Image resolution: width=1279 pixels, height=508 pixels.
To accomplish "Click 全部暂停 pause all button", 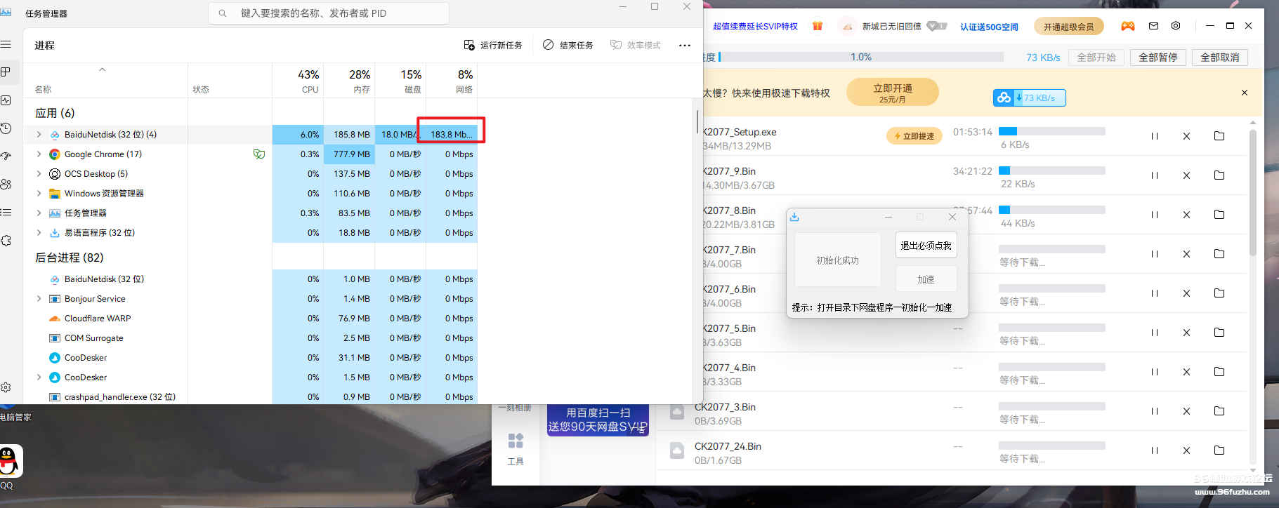I will [1158, 58].
